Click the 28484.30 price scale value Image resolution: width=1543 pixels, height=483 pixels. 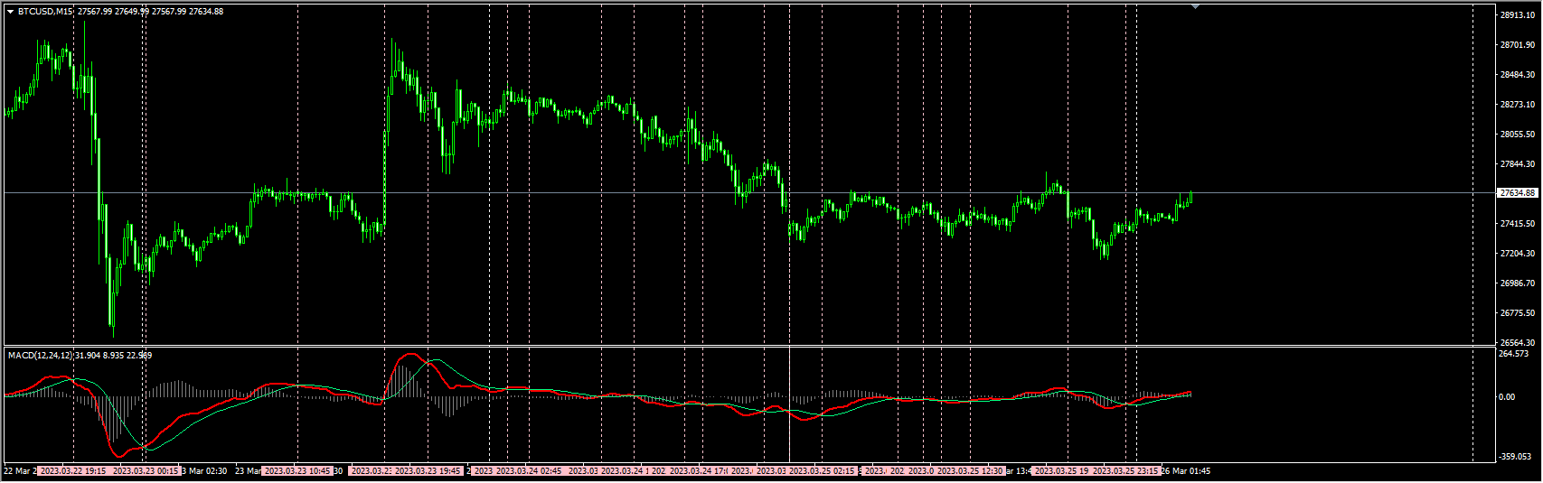click(x=1518, y=75)
